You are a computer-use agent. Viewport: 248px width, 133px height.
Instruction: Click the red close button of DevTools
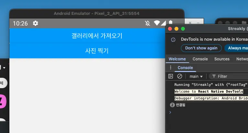click(x=170, y=29)
